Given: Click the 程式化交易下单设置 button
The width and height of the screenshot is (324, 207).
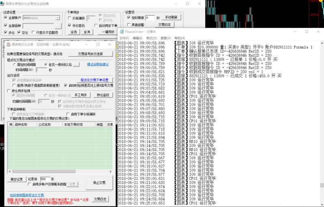Looking at the screenshot, I should point(94,80).
